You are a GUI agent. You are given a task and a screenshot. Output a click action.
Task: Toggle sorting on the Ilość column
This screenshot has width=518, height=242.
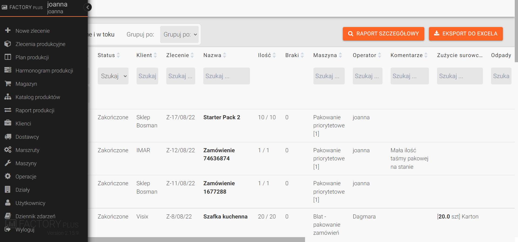[x=274, y=55]
